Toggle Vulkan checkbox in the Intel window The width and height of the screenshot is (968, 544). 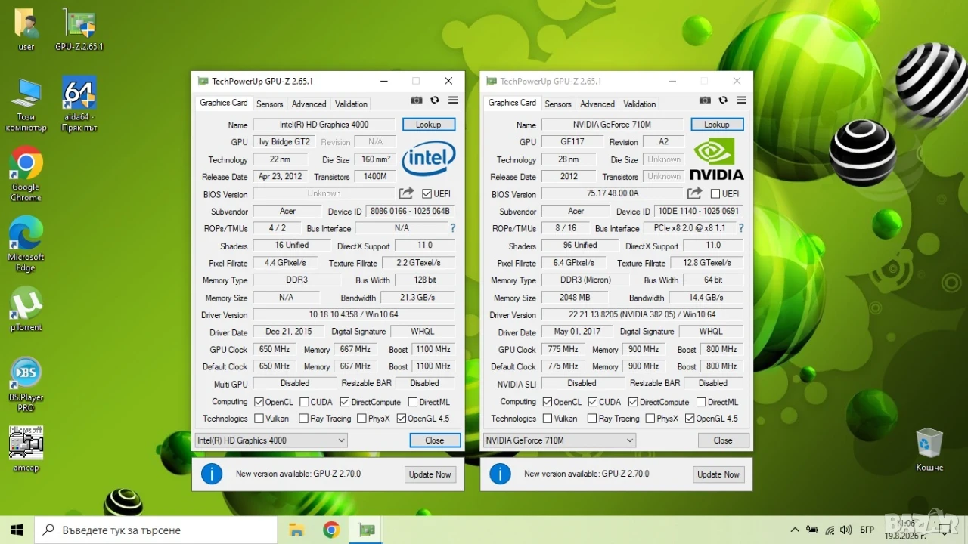pos(259,419)
